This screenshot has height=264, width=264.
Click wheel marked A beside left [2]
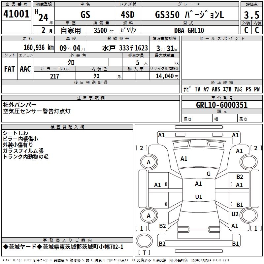[x=148, y=162]
